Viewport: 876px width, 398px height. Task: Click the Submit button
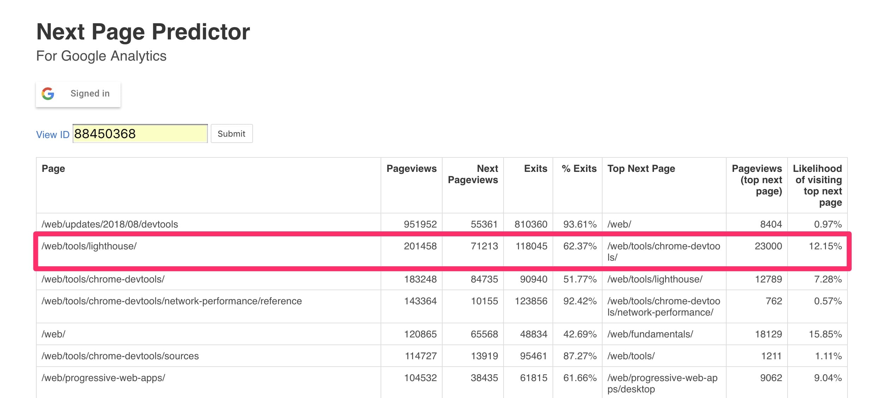[x=232, y=134]
